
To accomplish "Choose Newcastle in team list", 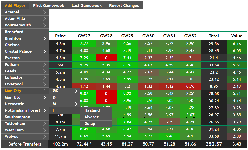I will (x=25, y=104).
